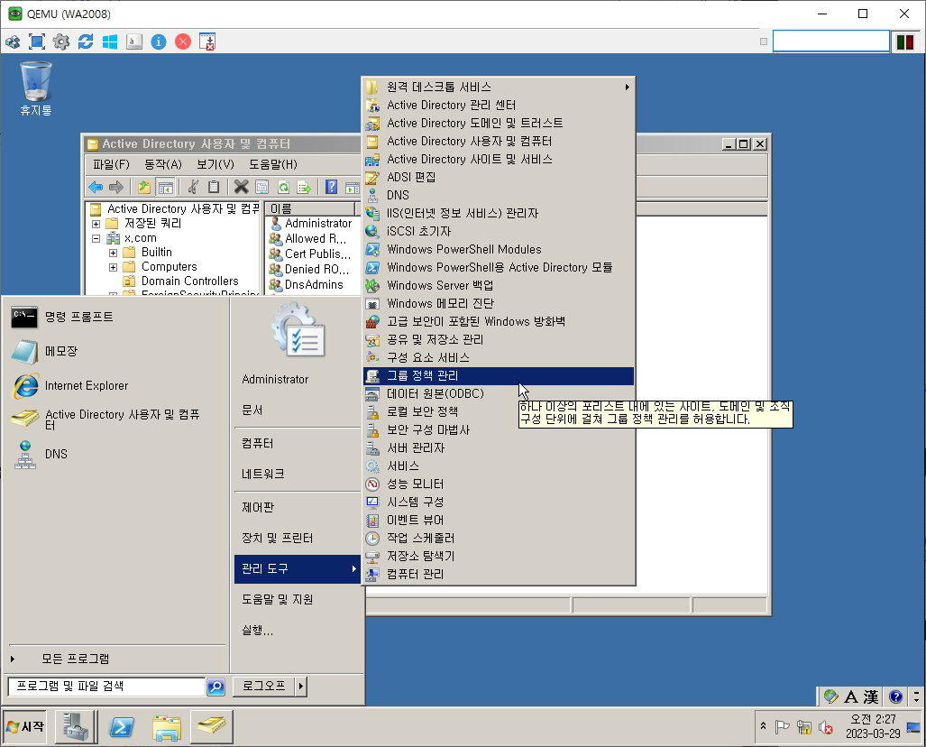
Task: Open 이벤트 뷰어 from menu
Action: click(x=498, y=520)
